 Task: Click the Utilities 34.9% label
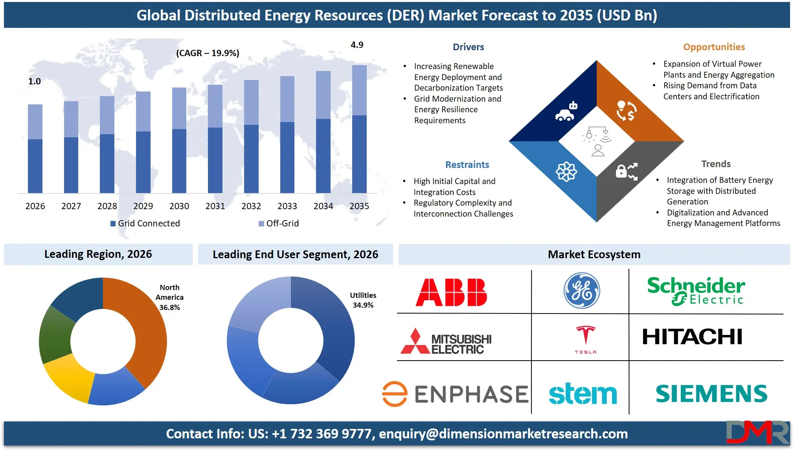point(363,300)
